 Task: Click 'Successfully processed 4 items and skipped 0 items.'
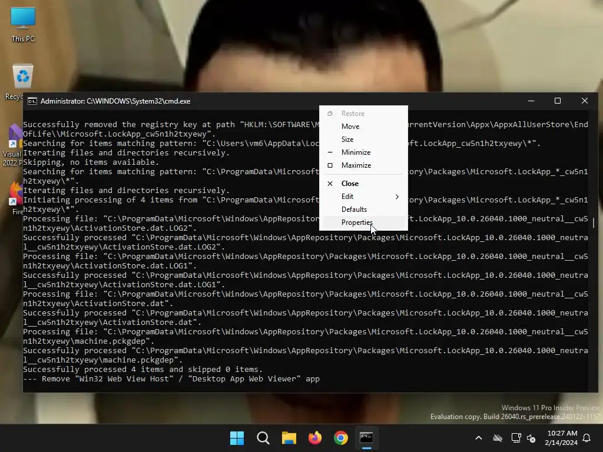pyautogui.click(x=143, y=370)
